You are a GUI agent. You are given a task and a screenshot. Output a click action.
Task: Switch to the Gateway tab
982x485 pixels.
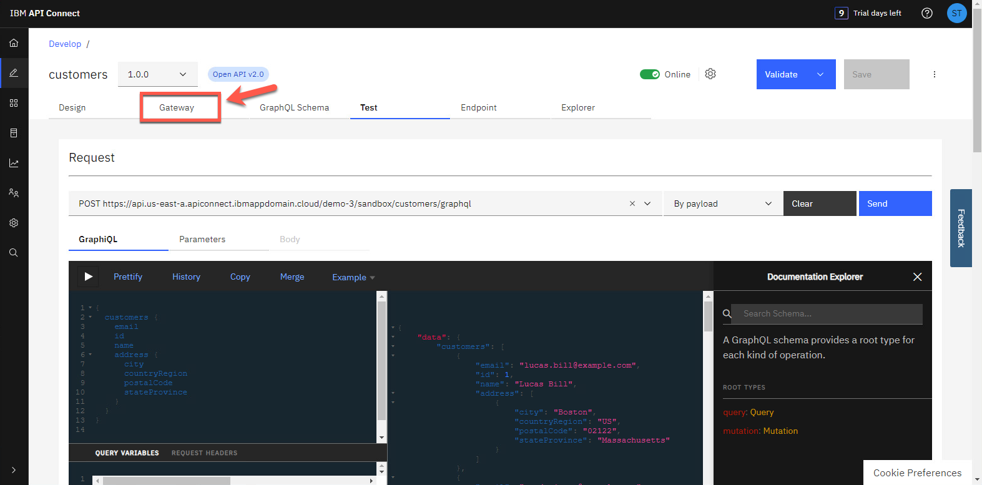point(177,107)
